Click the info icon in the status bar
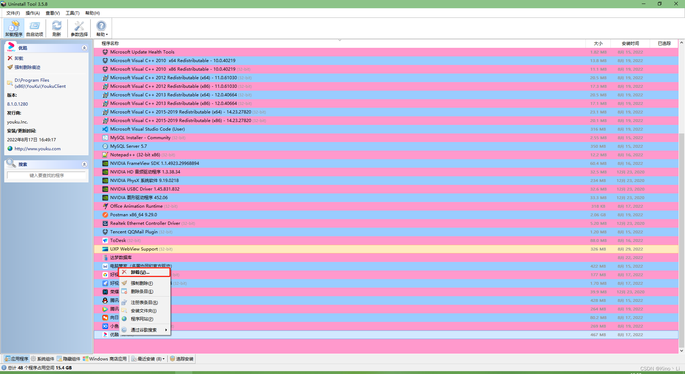685x374 pixels. click(x=4, y=368)
